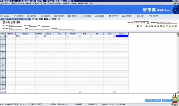This screenshot has height=106, width=179.
Task: Click the grid's vertical scrollbar down arrow
Action: click(178, 92)
